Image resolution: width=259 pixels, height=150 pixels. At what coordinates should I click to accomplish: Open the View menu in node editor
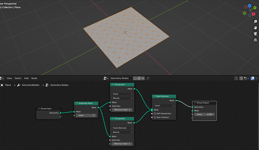pos(9,78)
